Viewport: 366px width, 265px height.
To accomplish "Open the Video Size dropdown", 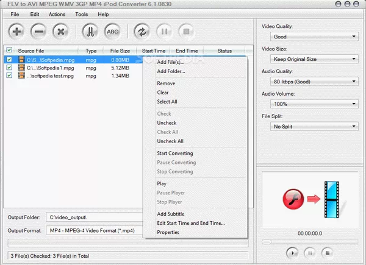I will (314, 59).
